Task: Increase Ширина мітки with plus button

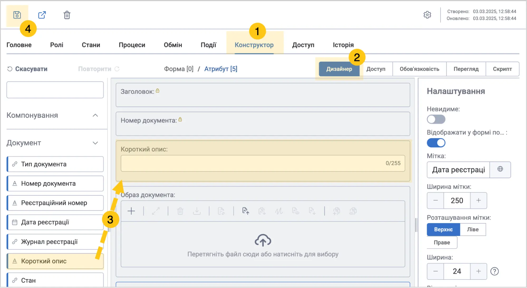Action: 478,200
